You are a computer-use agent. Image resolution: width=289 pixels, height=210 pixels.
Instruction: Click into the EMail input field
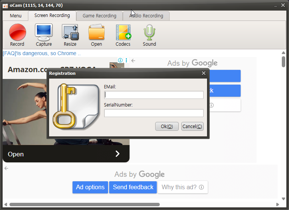coord(154,95)
